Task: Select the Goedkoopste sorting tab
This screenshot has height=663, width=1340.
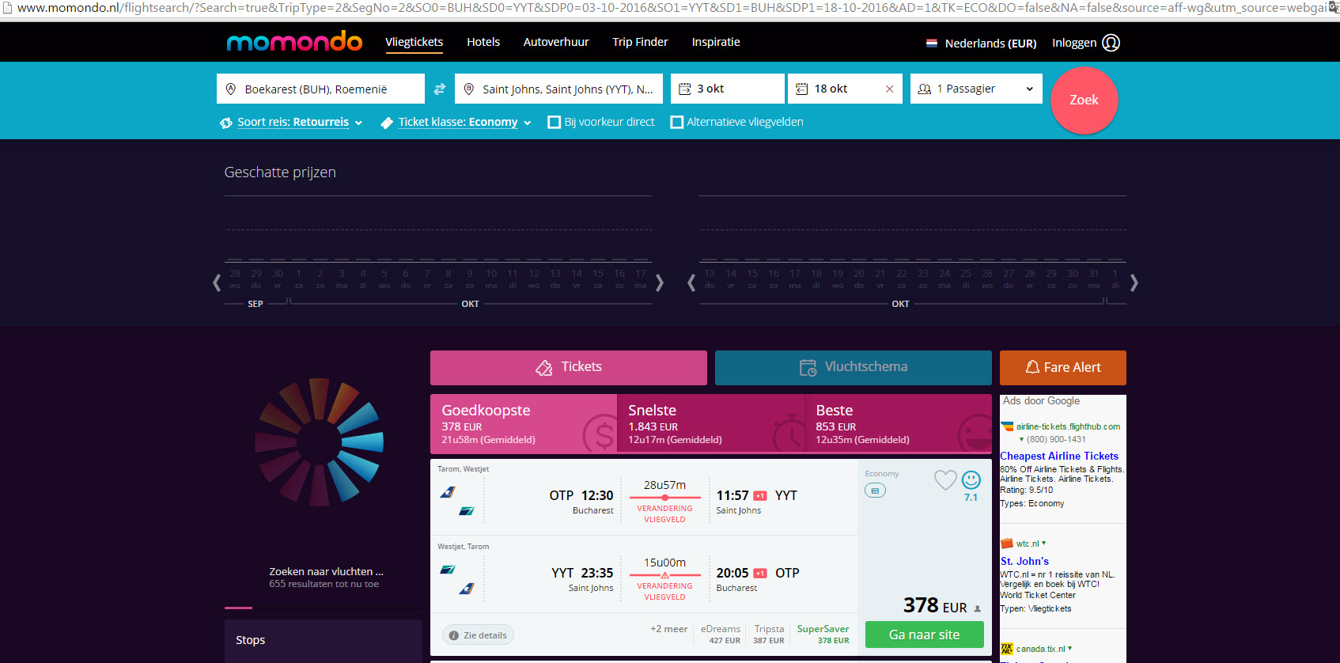Action: 524,423
